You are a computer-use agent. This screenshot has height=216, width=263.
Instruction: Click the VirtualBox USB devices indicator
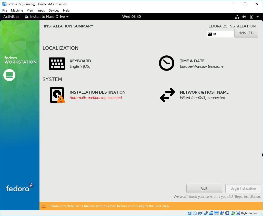tap(206, 213)
